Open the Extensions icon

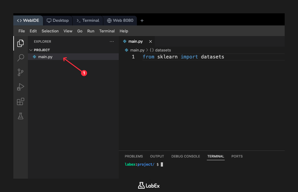point(20,101)
